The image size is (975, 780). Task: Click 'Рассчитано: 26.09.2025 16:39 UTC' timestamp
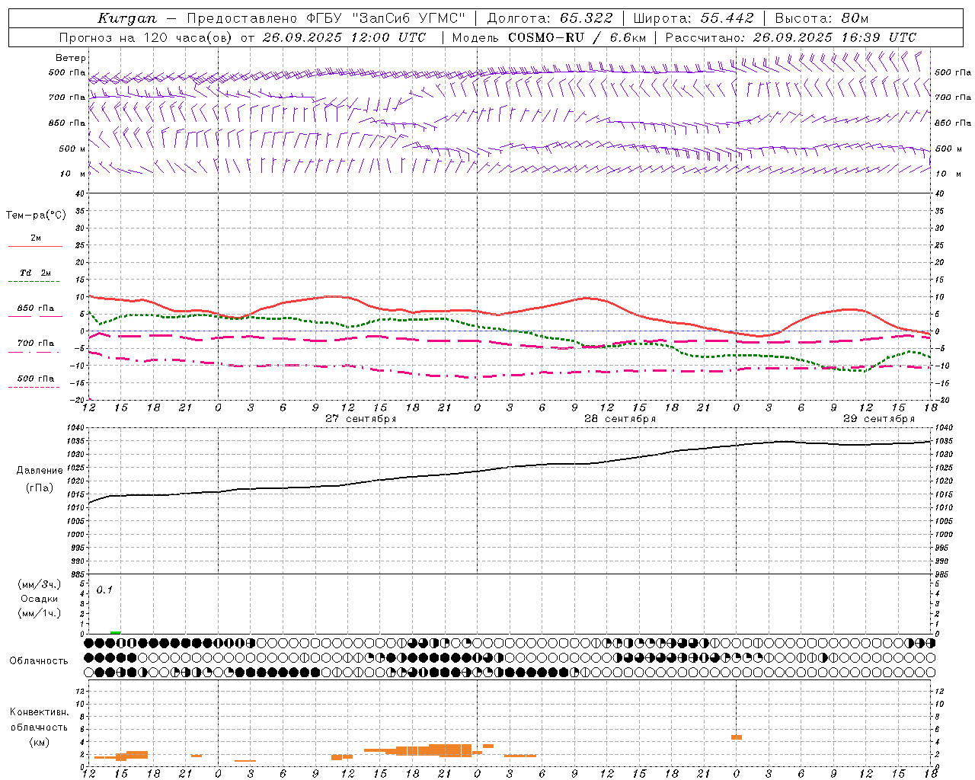[x=791, y=37]
